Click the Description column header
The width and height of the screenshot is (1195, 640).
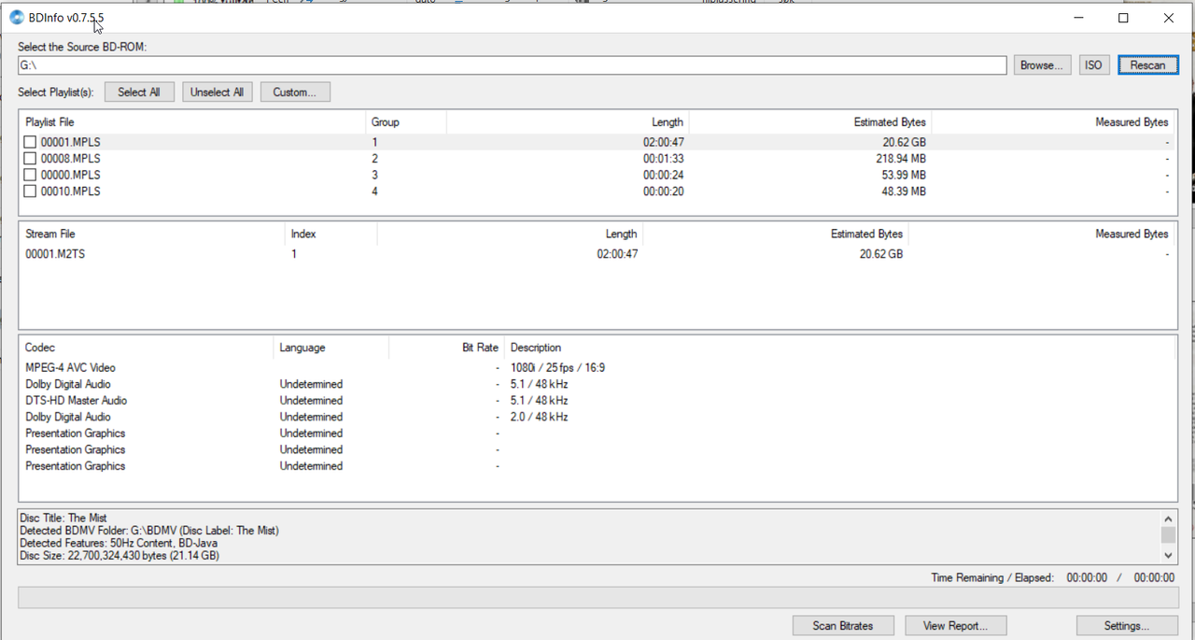838,348
